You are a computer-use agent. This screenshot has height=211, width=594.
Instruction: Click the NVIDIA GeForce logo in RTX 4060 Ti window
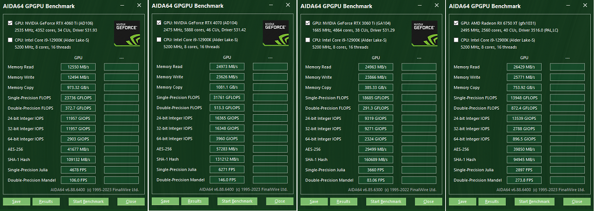click(x=127, y=33)
